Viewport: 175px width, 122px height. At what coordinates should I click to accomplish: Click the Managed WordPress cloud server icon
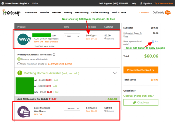23,112
